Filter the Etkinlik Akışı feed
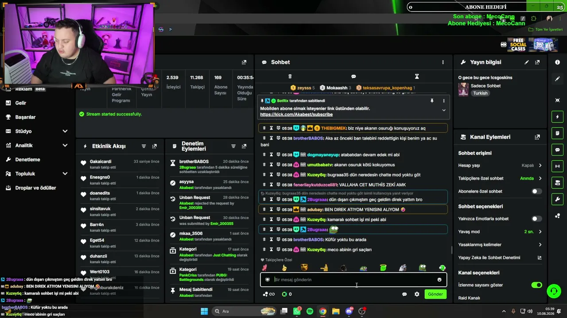The image size is (567, 318). [x=144, y=146]
